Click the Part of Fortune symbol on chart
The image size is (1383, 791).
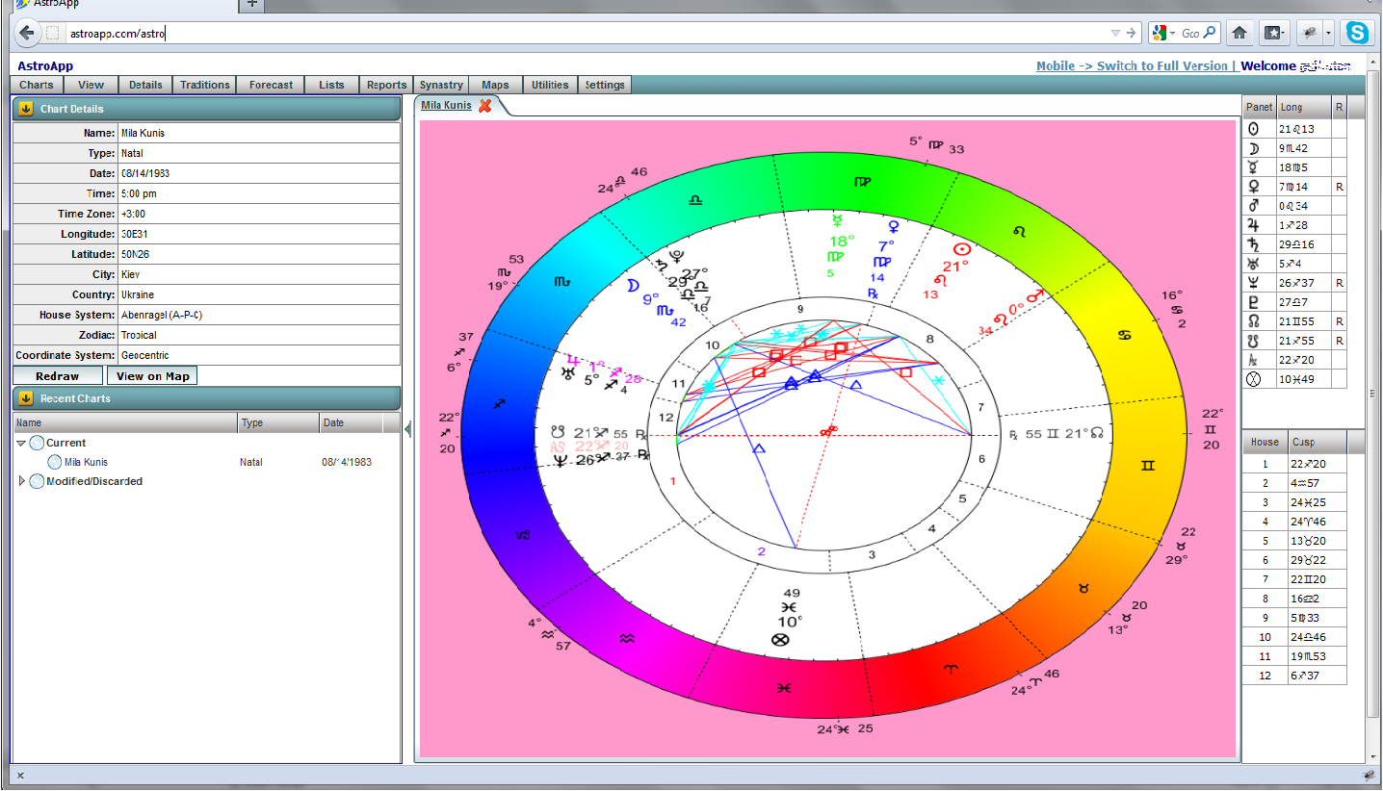(x=781, y=639)
